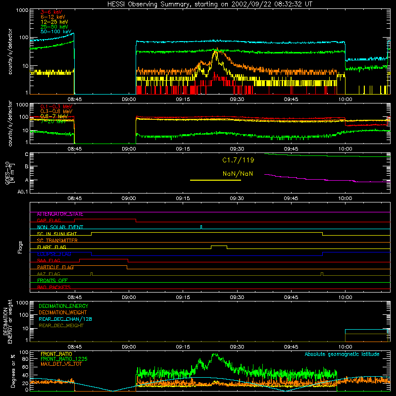
Task: Click the "NON_SOLAR_EVENT" flag label
Action: 60,227
